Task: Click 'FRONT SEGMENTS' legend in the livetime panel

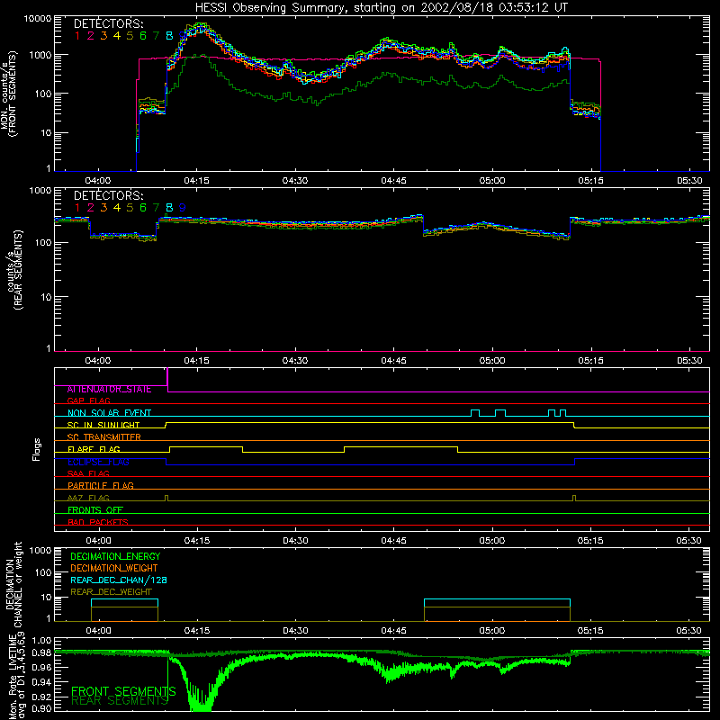Action: (123, 691)
